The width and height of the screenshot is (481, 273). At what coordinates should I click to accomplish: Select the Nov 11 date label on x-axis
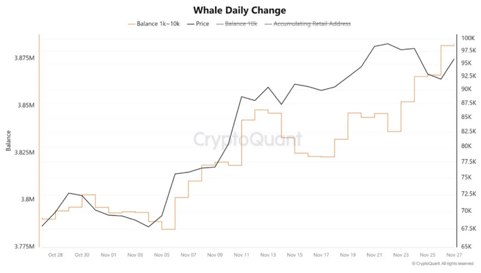[241, 254]
